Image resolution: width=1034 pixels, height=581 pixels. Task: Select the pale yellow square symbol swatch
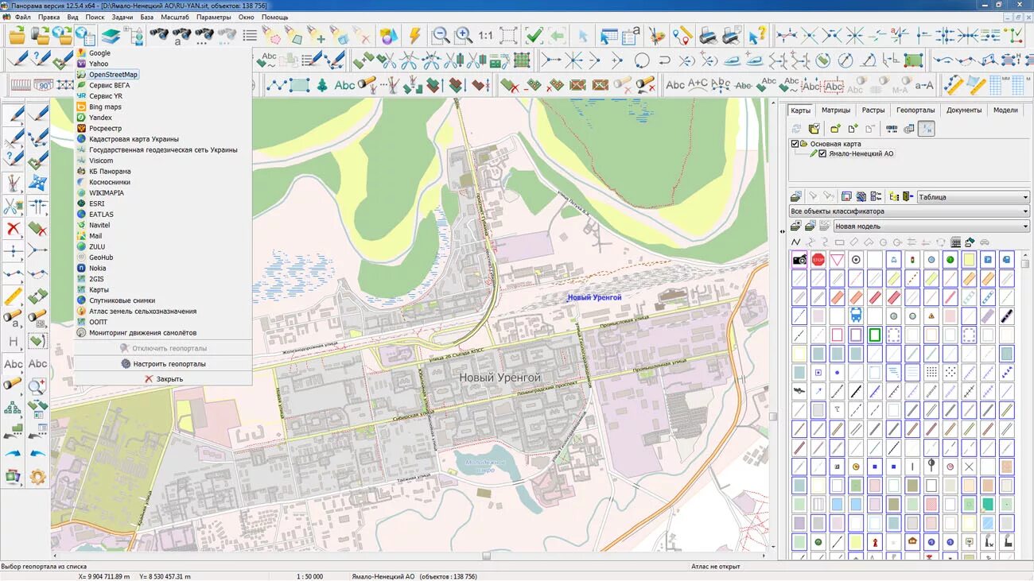click(968, 260)
